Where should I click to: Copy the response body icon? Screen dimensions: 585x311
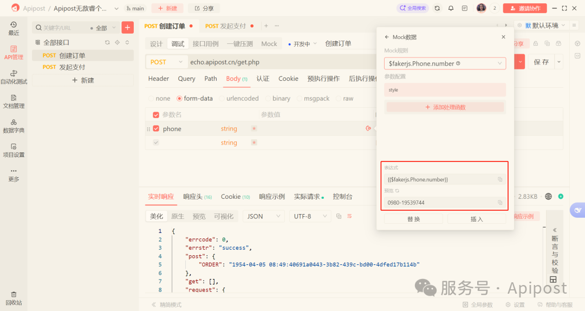coord(339,216)
